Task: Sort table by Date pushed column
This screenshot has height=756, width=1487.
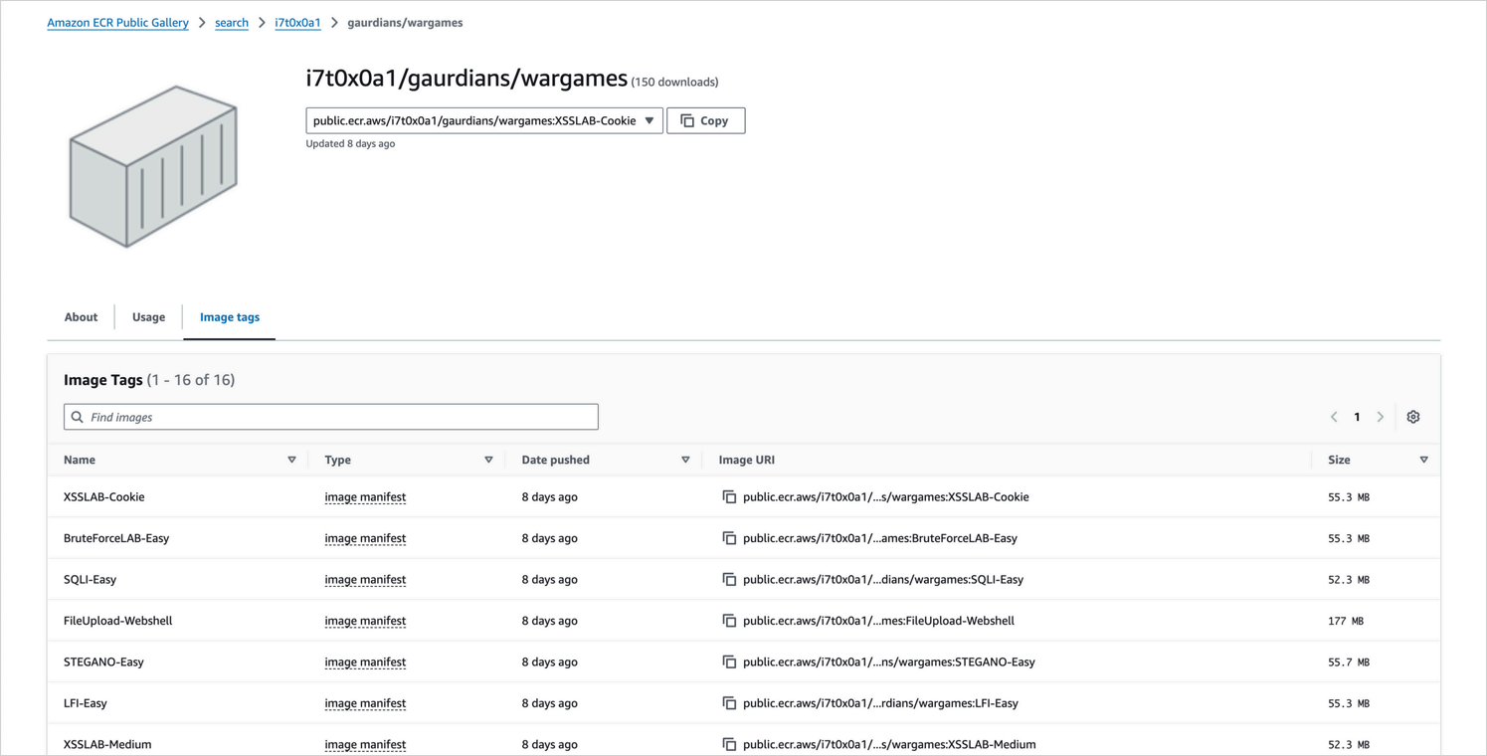Action: click(x=685, y=460)
